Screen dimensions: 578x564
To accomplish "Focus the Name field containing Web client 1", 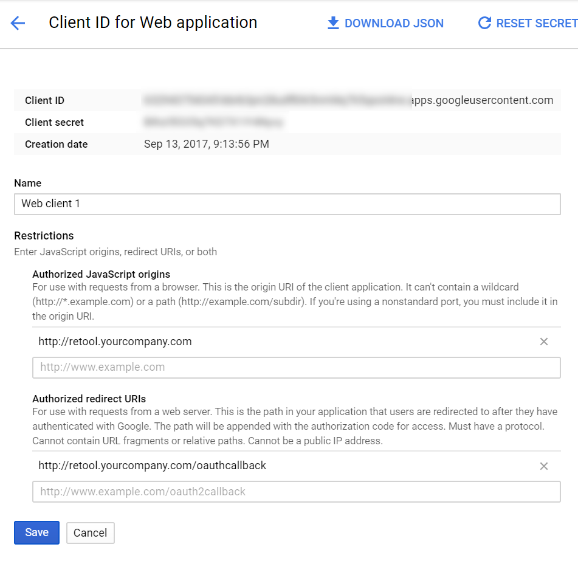I will pos(287,204).
